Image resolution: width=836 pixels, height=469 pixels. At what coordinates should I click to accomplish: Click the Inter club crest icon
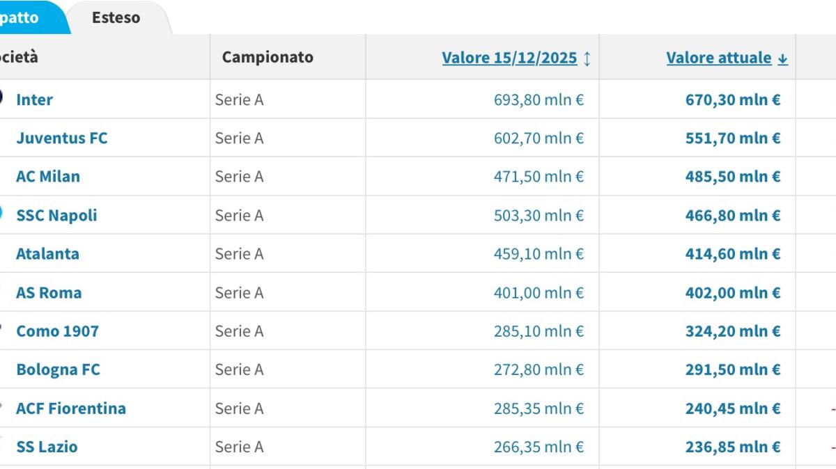coord(1,100)
